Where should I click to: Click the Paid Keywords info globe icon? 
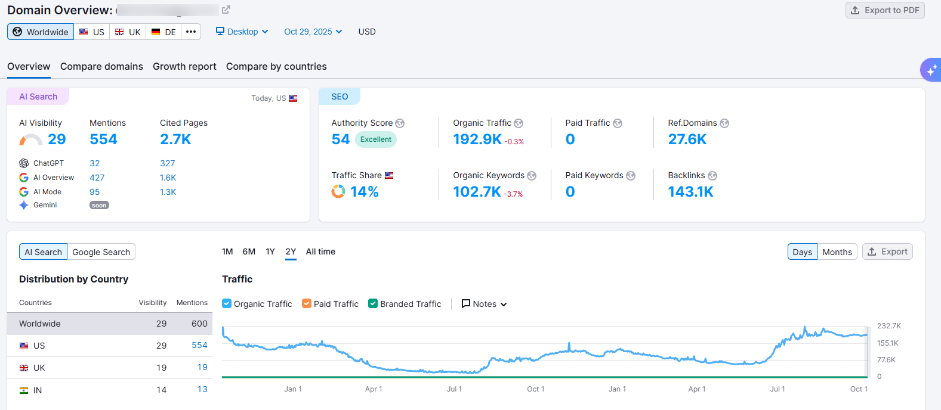[631, 176]
